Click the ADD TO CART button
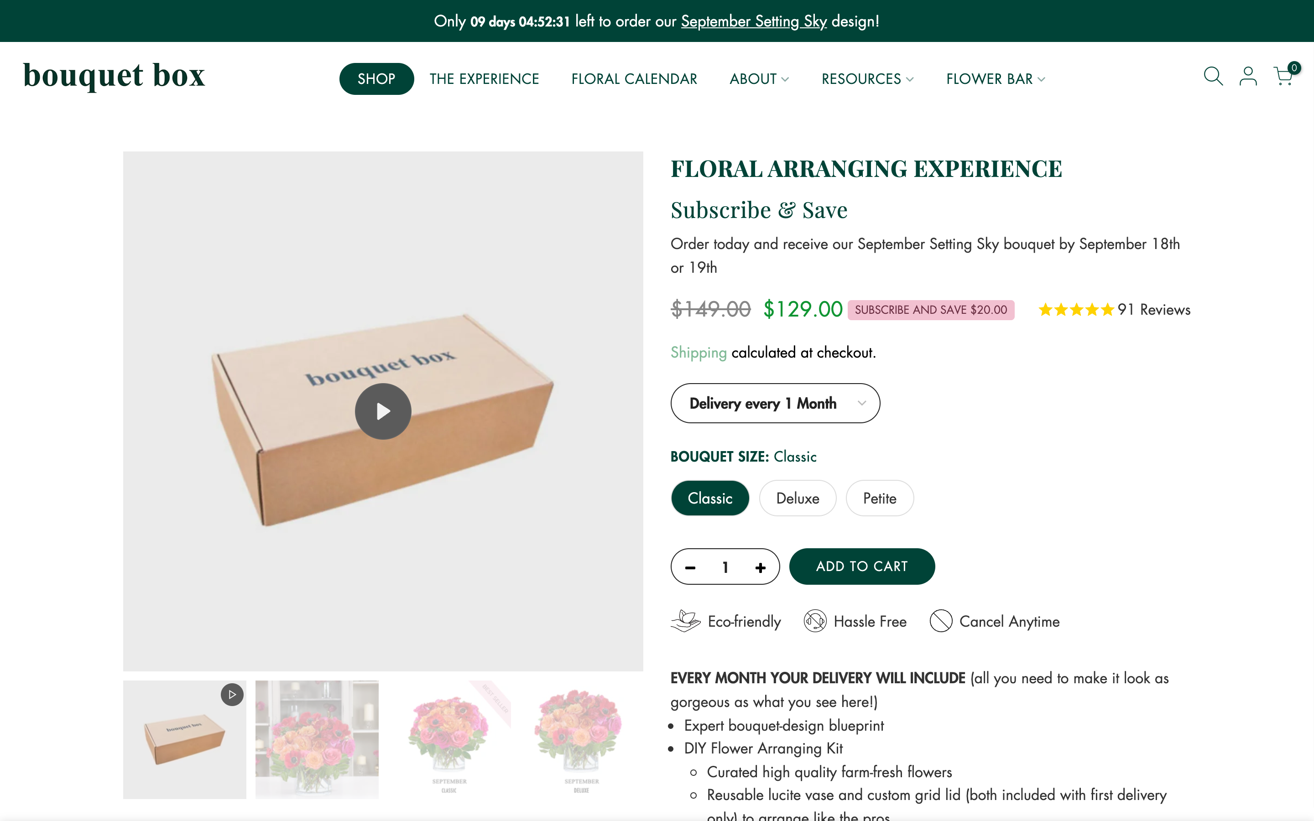The image size is (1314, 821). [862, 566]
